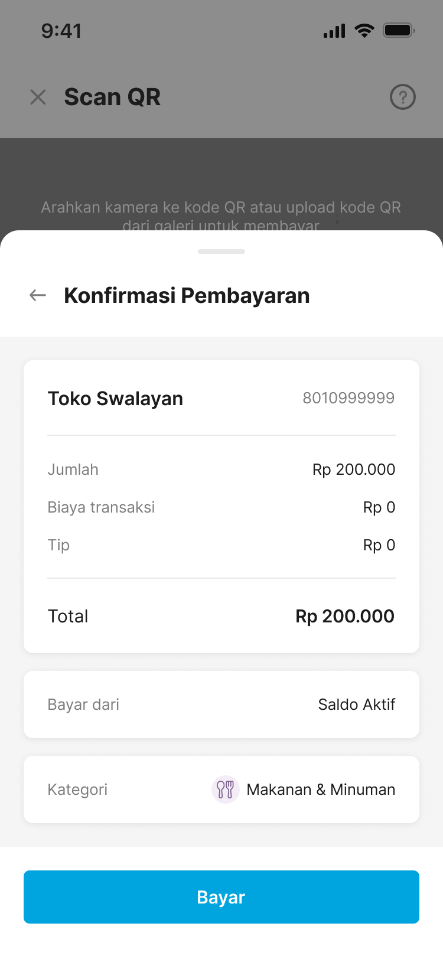Select the Saldo Aktif payment source
The width and height of the screenshot is (443, 959).
point(356,704)
